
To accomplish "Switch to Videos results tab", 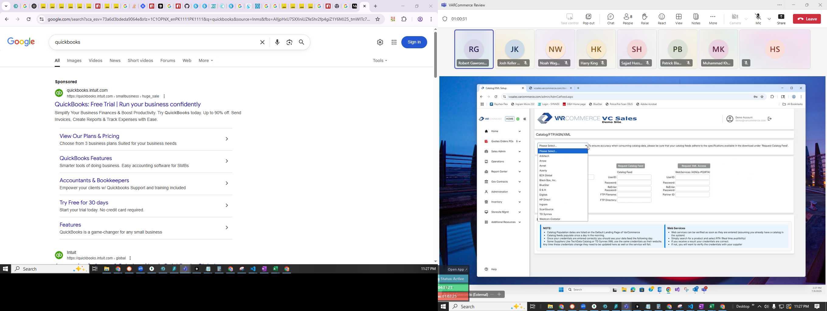I will click(x=95, y=61).
